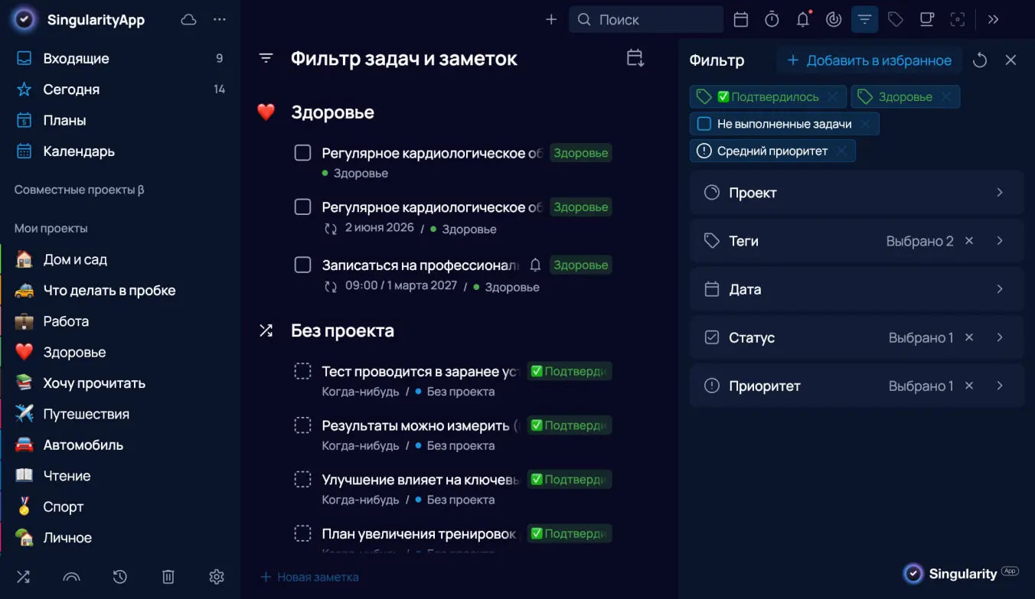This screenshot has width=1035, height=599.
Task: Toggle dashed box of Тест проводится note
Action: [x=303, y=371]
